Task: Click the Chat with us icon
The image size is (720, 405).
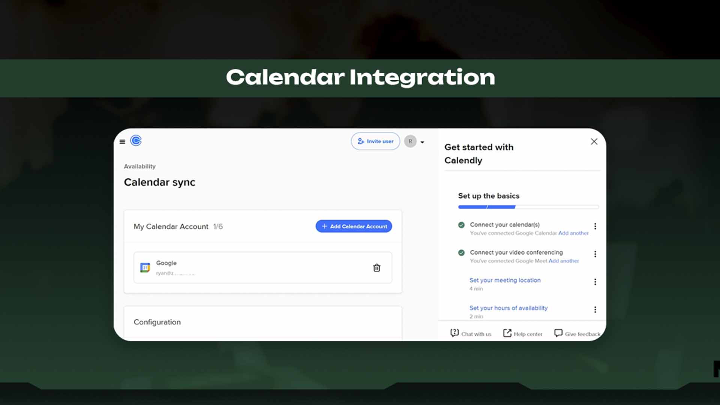Action: pos(454,333)
